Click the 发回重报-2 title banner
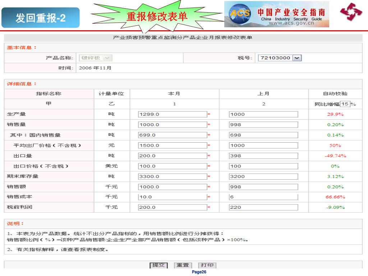This screenshot has width=368, height=276. [x=40, y=18]
